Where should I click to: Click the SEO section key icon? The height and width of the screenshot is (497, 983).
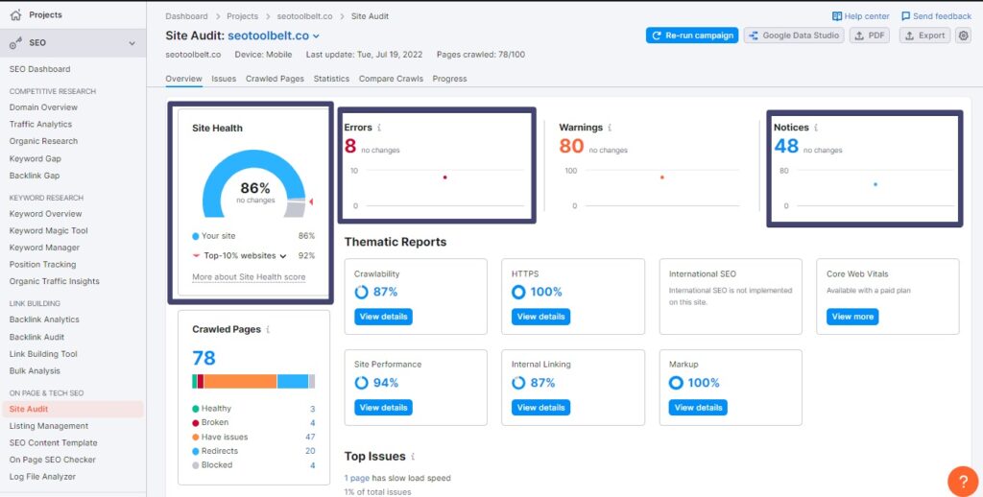[x=15, y=42]
